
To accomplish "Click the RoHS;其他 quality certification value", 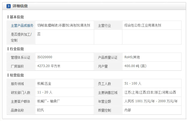I will pos(132,57).
